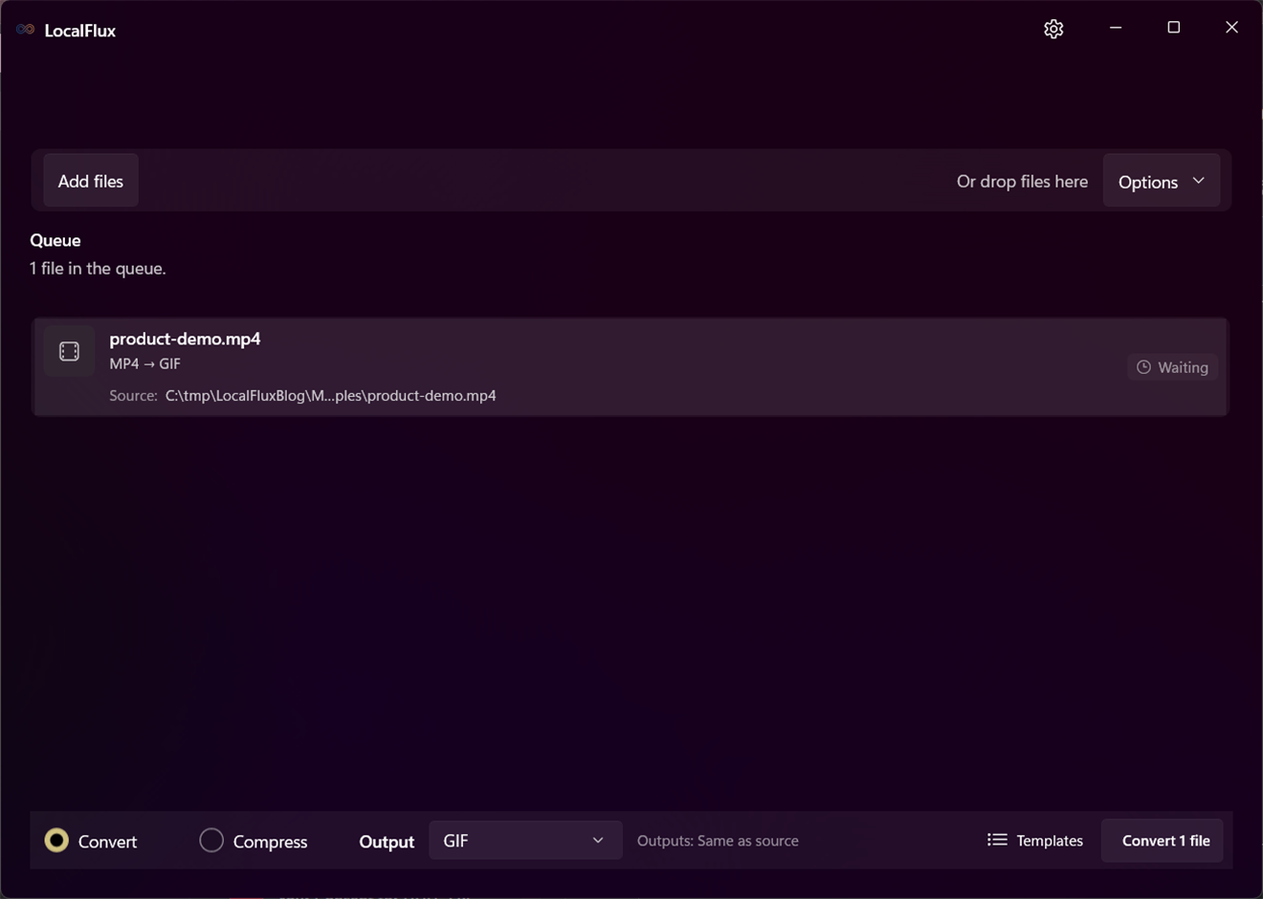The image size is (1263, 899).
Task: Expand the Options dropdown menu
Action: (x=1162, y=181)
